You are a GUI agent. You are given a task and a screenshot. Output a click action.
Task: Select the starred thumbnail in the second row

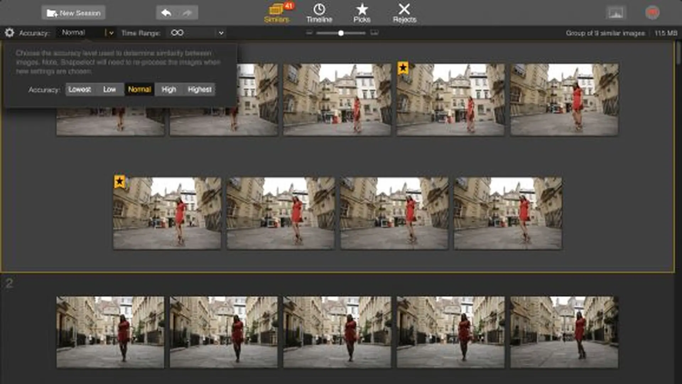[x=167, y=213]
